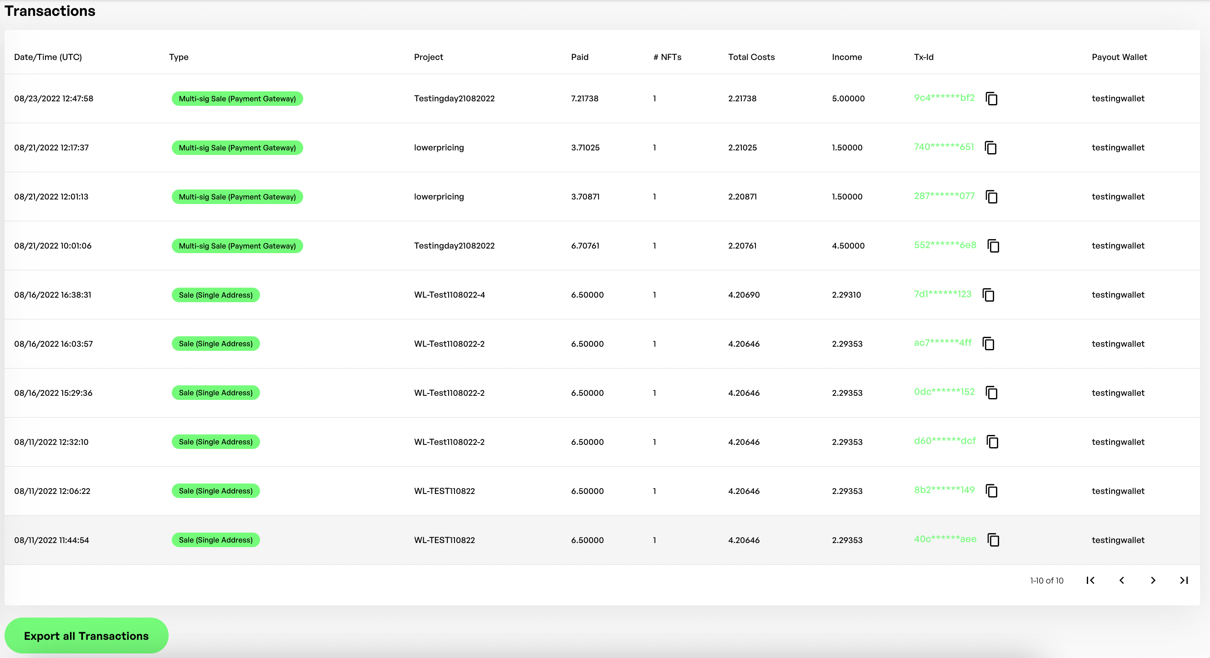The width and height of the screenshot is (1210, 658).
Task: Copy transaction ID 0dc******152
Action: tap(991, 393)
